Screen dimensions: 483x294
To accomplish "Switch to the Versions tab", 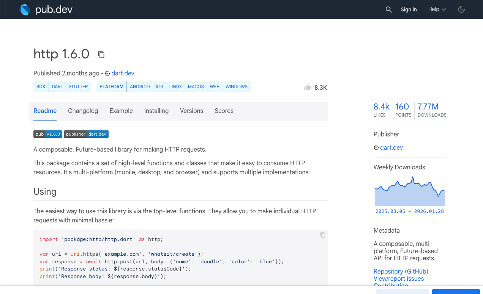I will coord(191,111).
